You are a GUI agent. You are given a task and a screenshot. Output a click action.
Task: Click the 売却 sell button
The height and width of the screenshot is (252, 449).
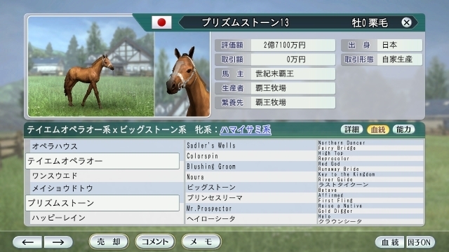[x=109, y=241]
